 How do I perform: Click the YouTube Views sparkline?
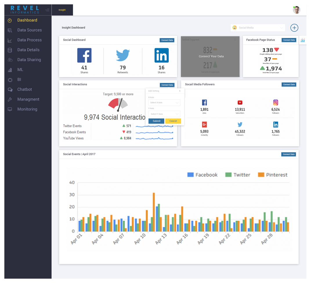[x=154, y=139]
